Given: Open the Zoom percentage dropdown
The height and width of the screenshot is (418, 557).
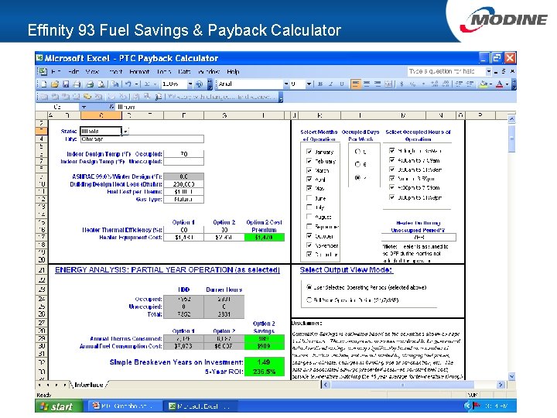Looking at the screenshot, I should (x=190, y=84).
